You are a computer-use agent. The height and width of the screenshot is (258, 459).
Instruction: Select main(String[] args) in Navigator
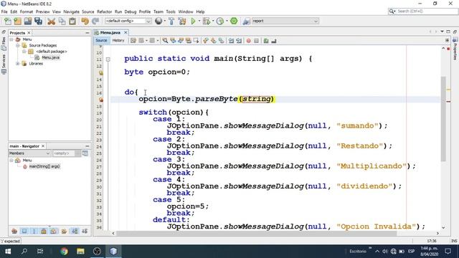coord(44,166)
